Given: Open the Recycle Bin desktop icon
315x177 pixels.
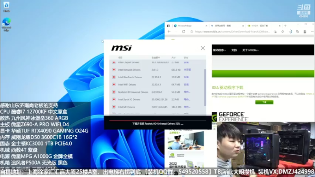Looking at the screenshot, I should tap(6, 7).
